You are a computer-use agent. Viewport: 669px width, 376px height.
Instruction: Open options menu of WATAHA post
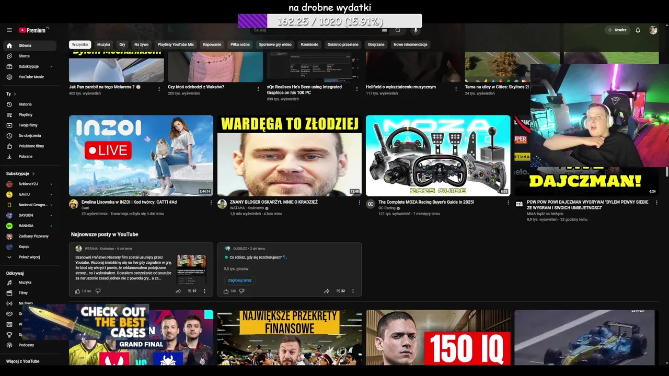(204, 291)
